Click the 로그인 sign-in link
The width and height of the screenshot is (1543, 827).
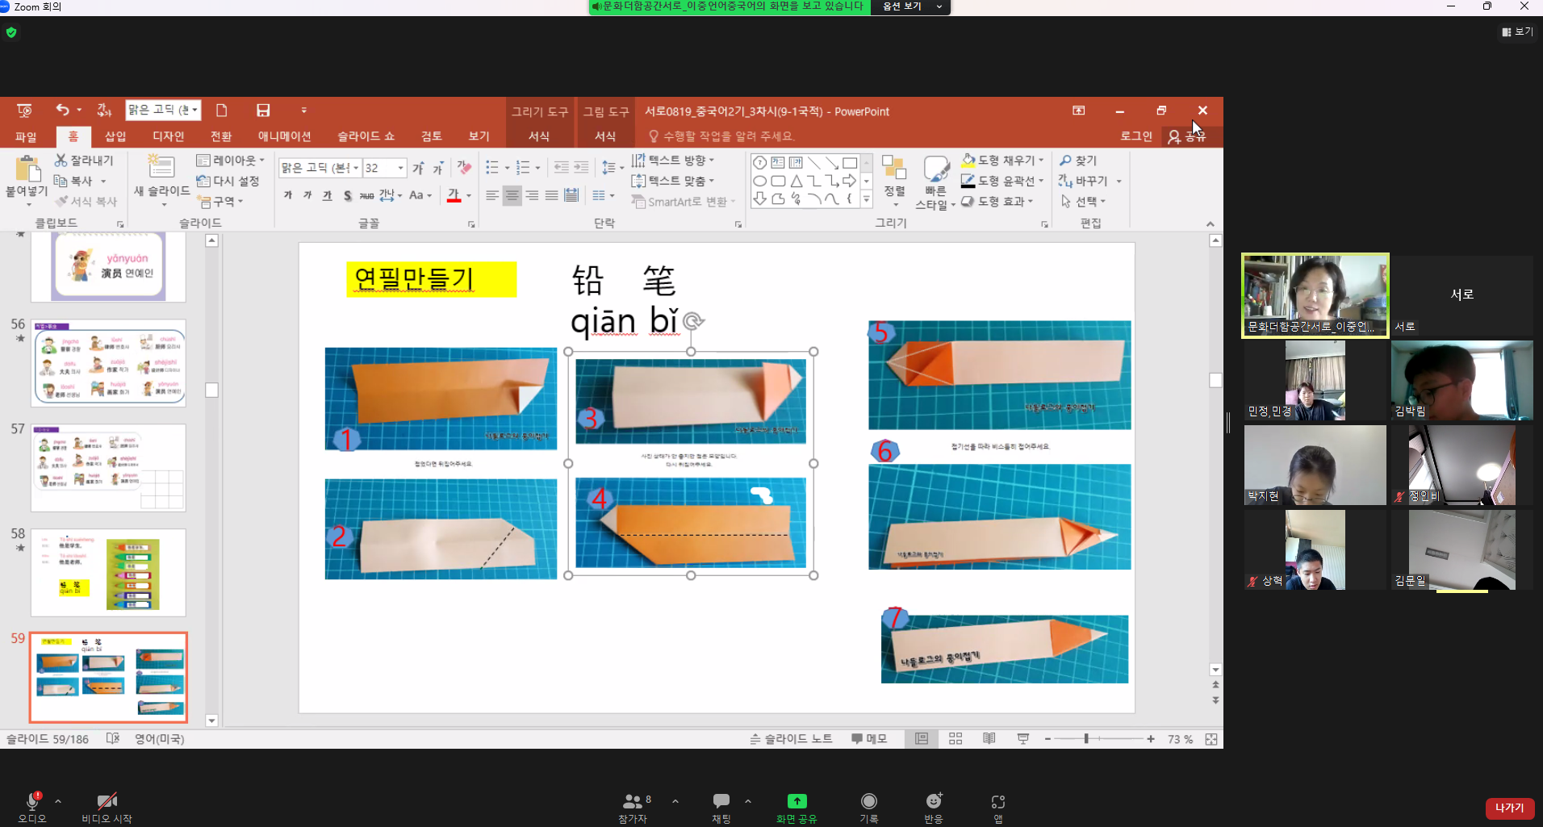[x=1135, y=136]
